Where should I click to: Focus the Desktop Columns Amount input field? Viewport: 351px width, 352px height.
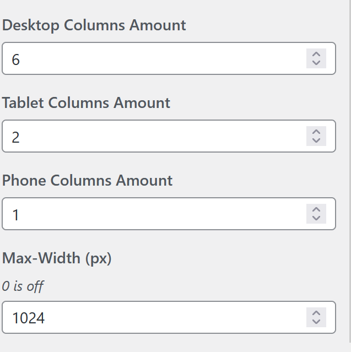154,58
